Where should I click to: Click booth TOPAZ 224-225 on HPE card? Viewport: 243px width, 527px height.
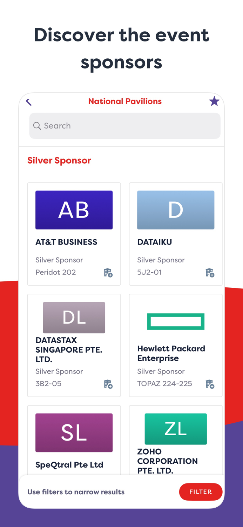point(165,384)
